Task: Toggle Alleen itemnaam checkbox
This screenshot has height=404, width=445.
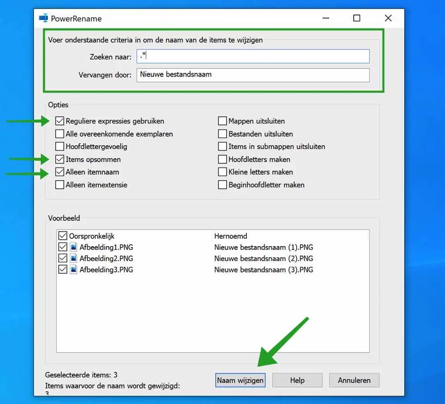Action: (60, 172)
